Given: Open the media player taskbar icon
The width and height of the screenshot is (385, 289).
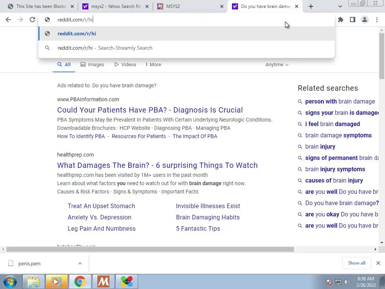Looking at the screenshot, I should (x=57, y=281).
